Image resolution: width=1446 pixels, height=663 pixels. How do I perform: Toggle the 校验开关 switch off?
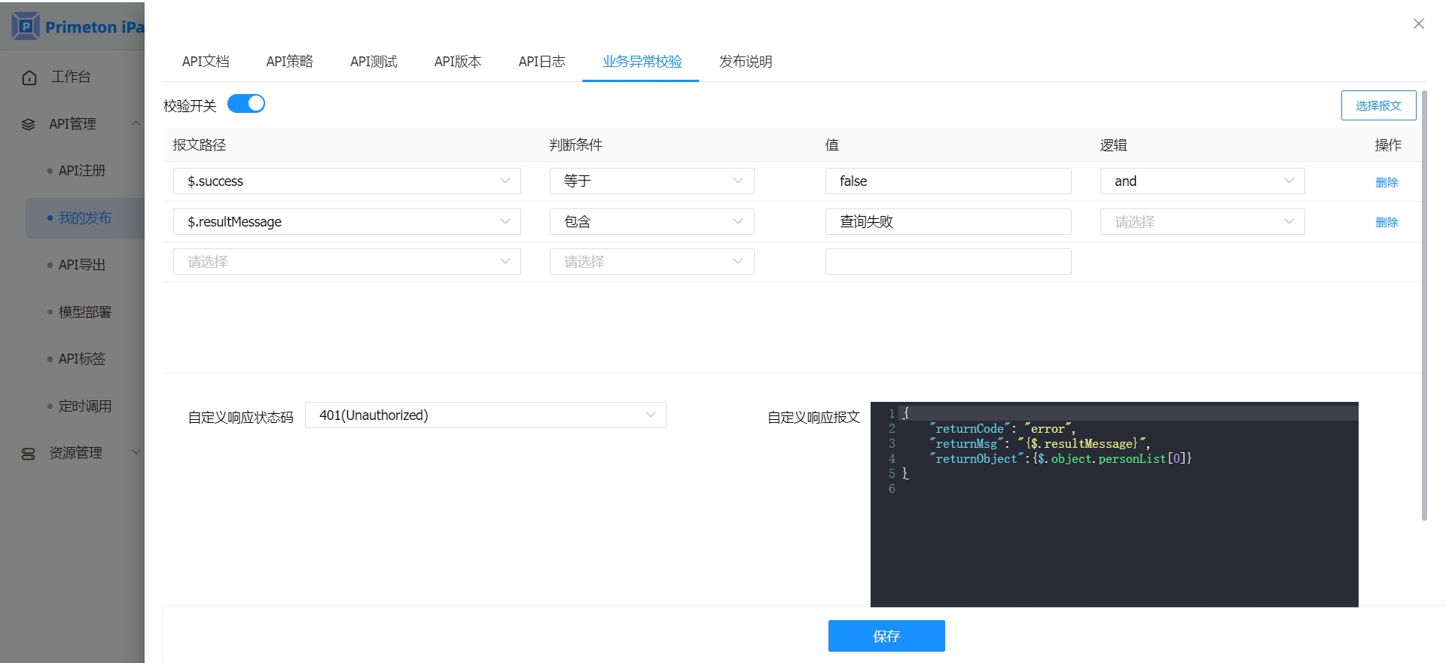(246, 104)
